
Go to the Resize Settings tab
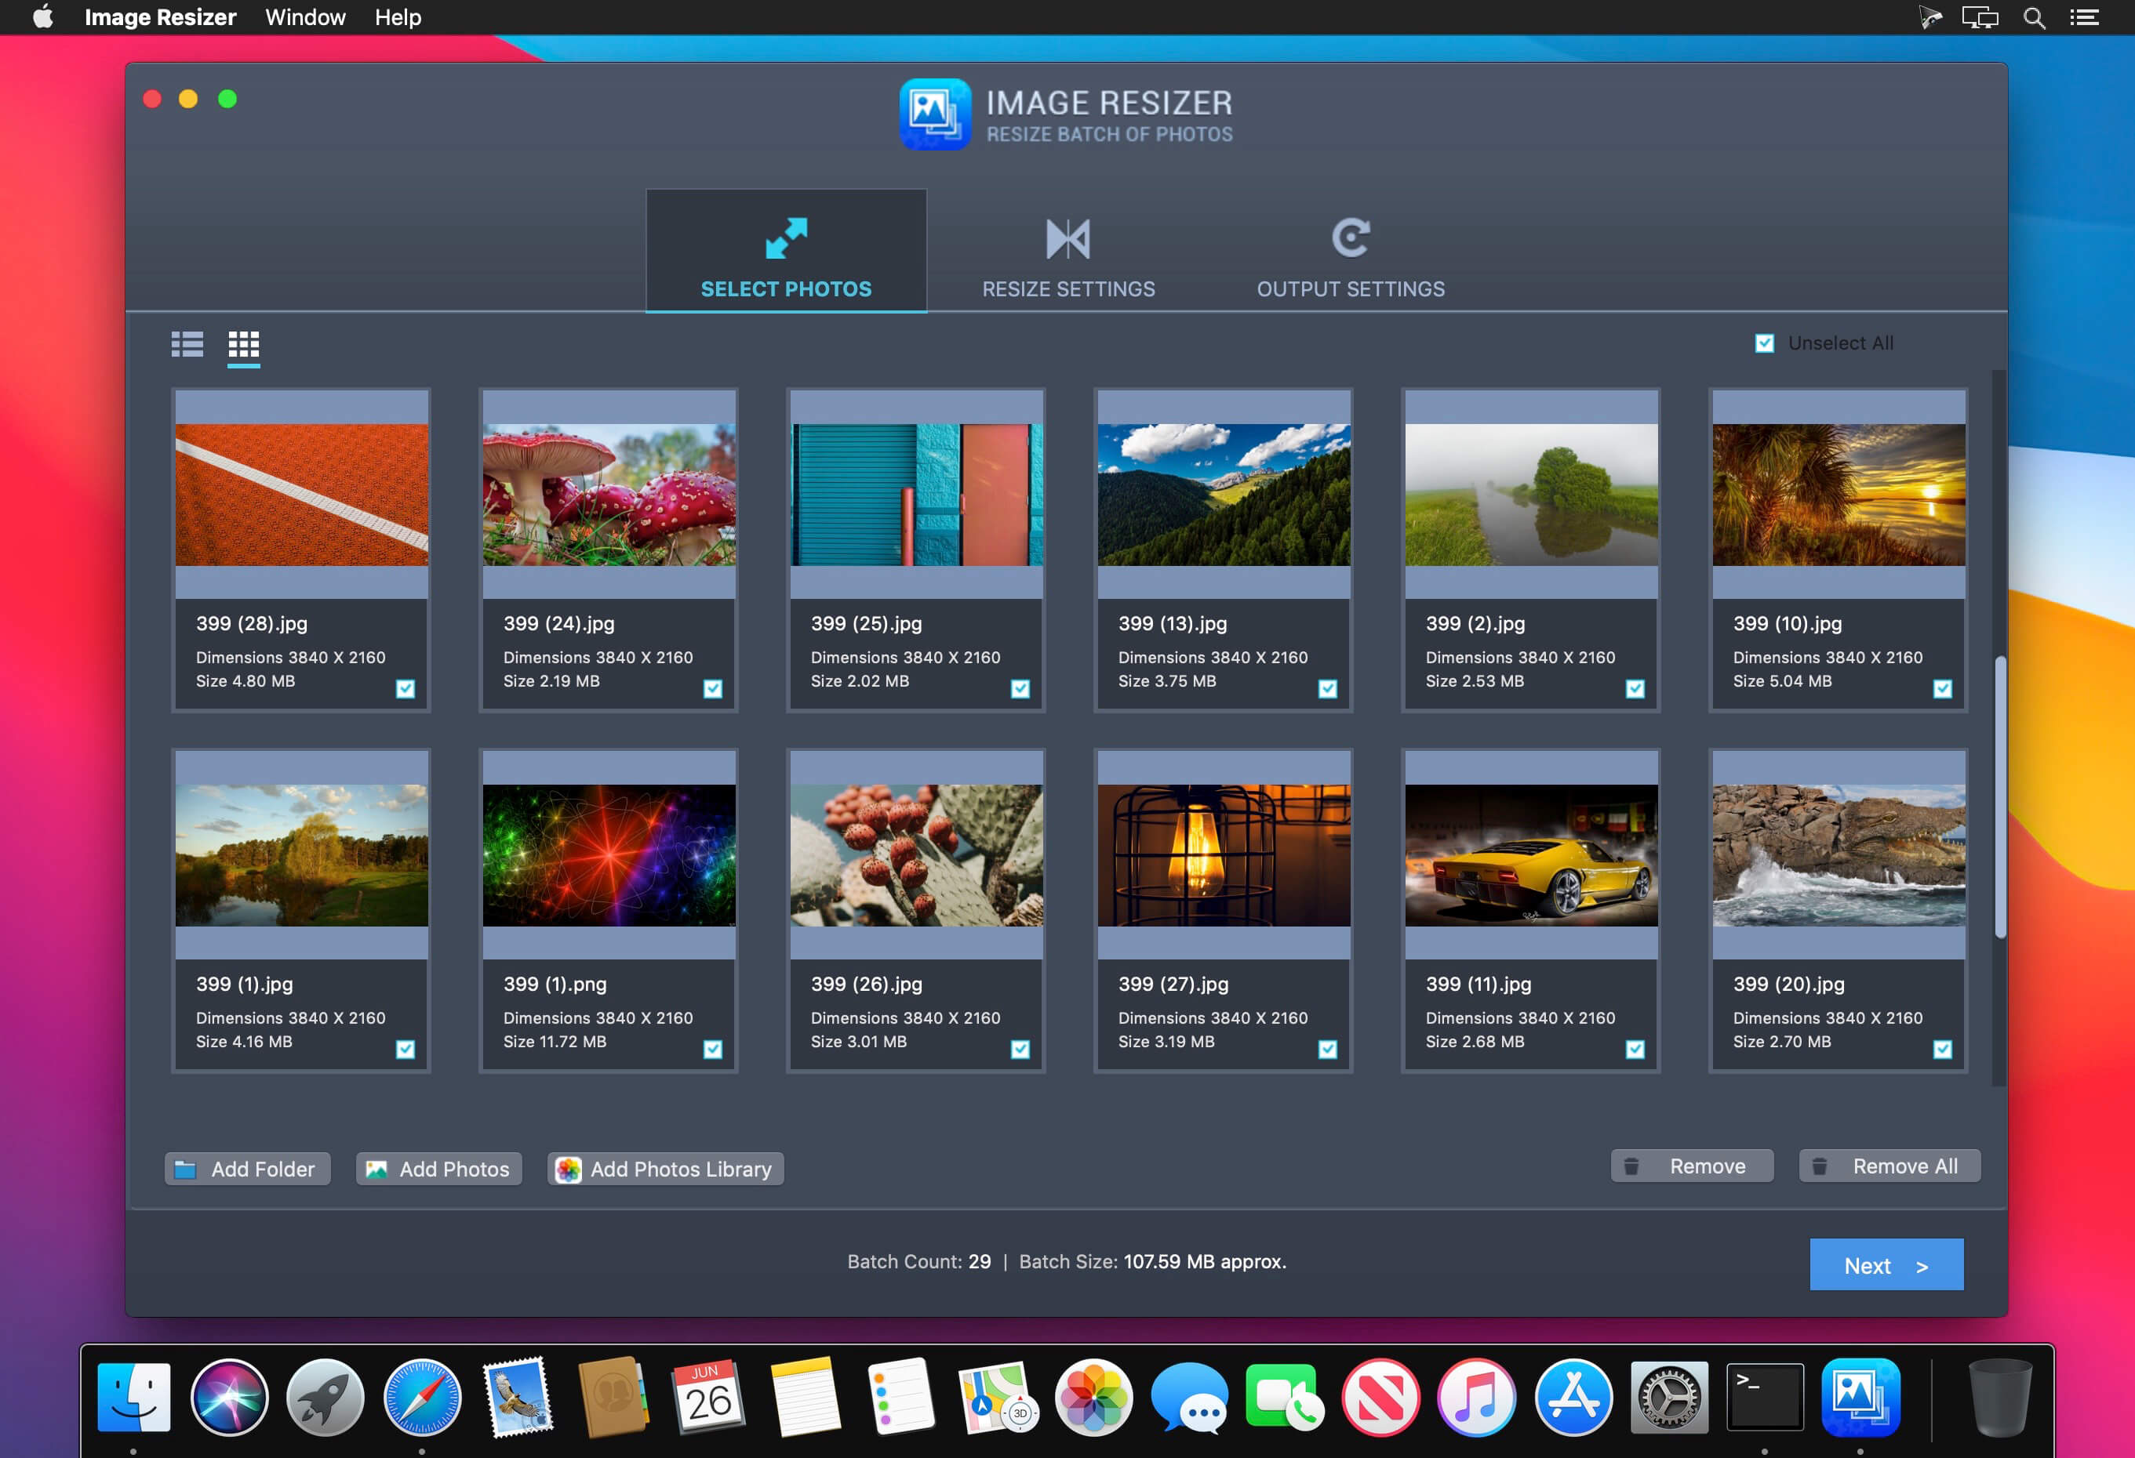[x=1068, y=259]
